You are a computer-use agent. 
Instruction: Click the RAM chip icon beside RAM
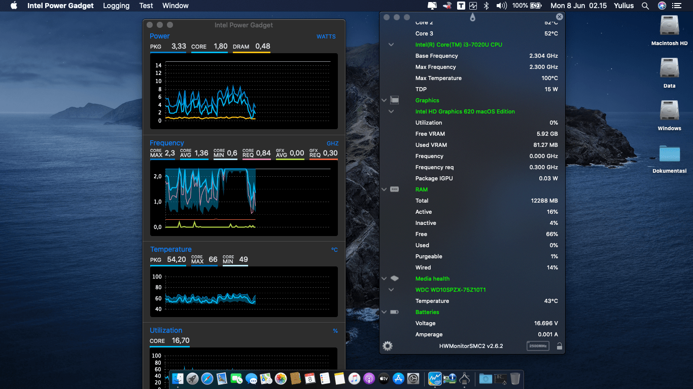tap(395, 189)
